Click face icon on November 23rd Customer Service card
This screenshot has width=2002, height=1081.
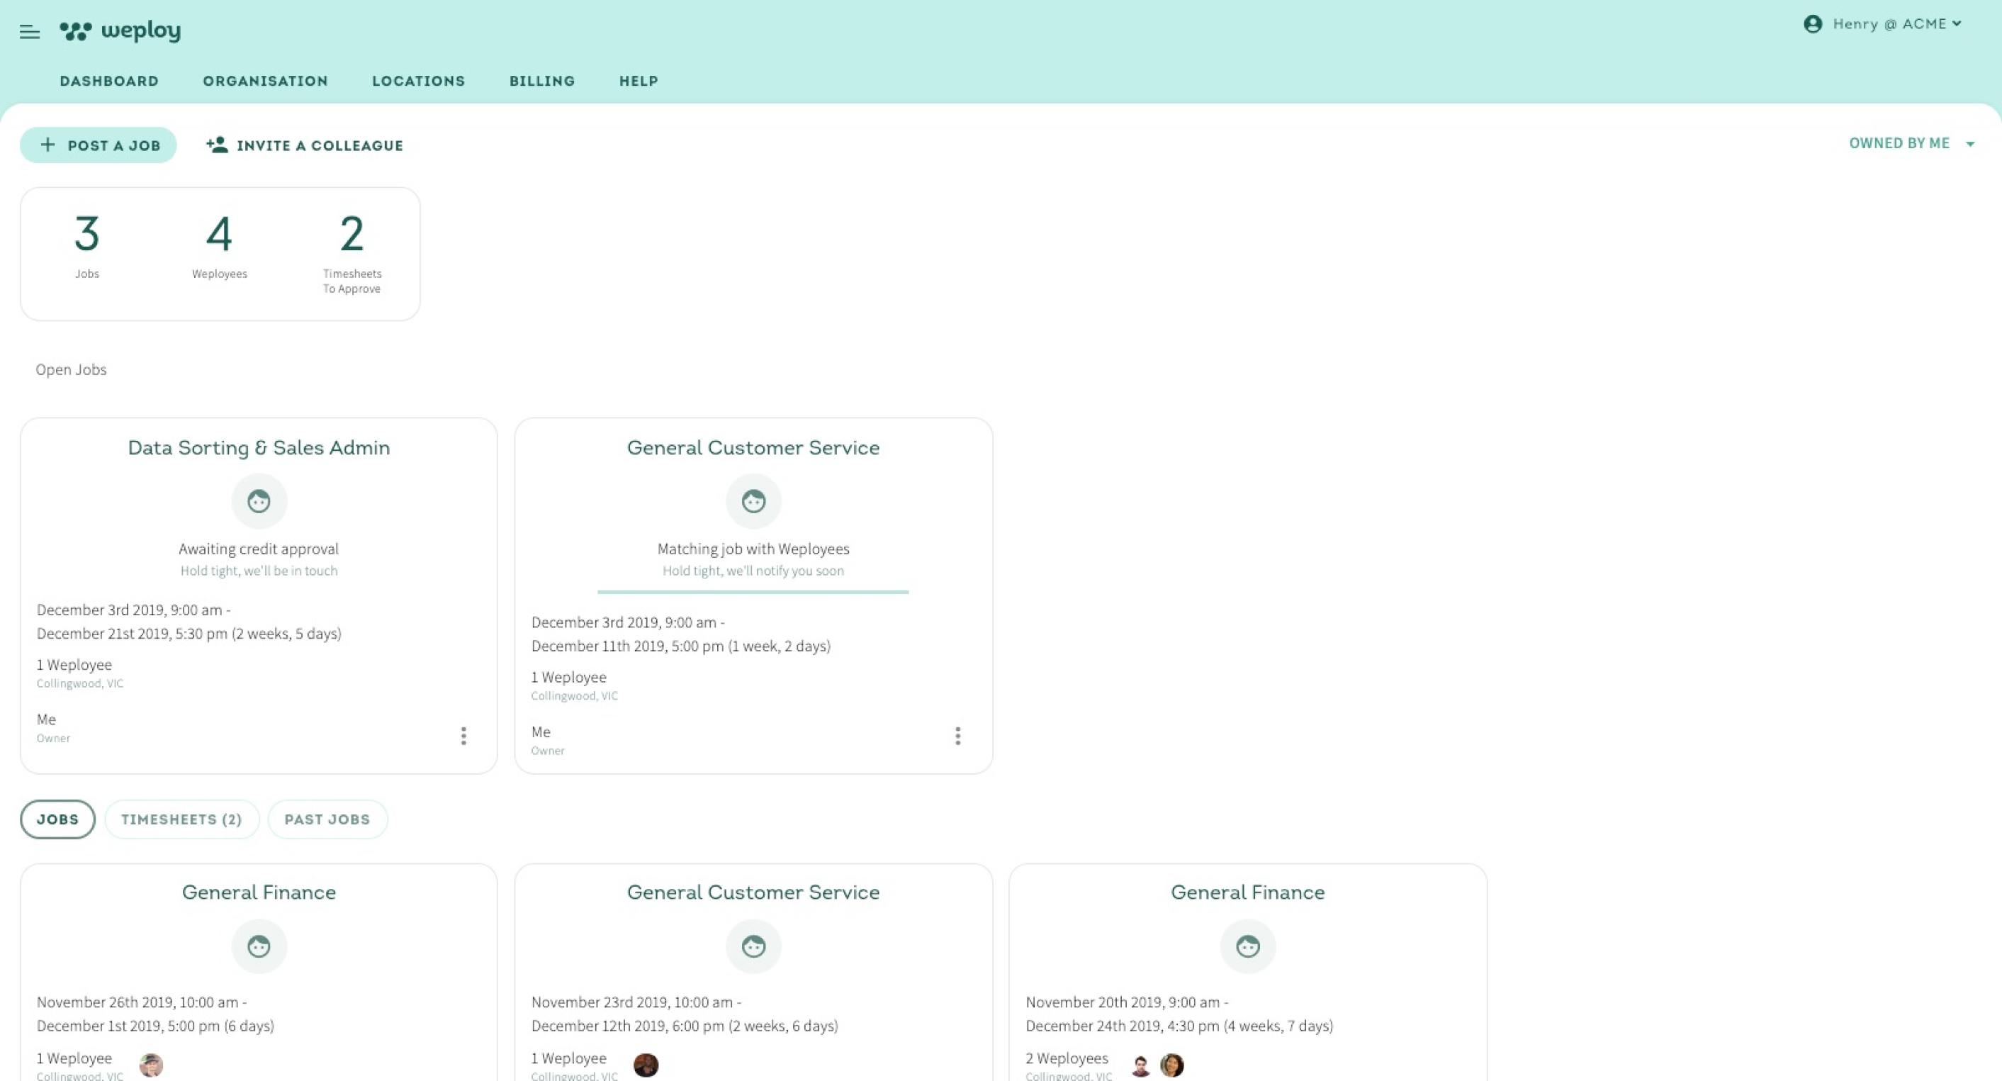753,946
